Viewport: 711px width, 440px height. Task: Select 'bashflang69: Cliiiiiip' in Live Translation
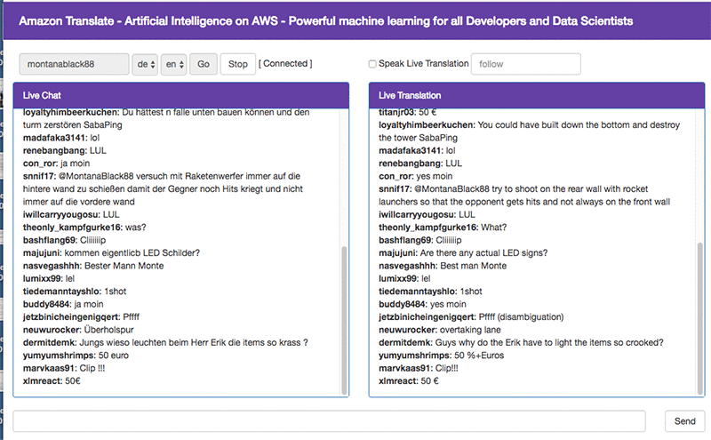tap(419, 240)
